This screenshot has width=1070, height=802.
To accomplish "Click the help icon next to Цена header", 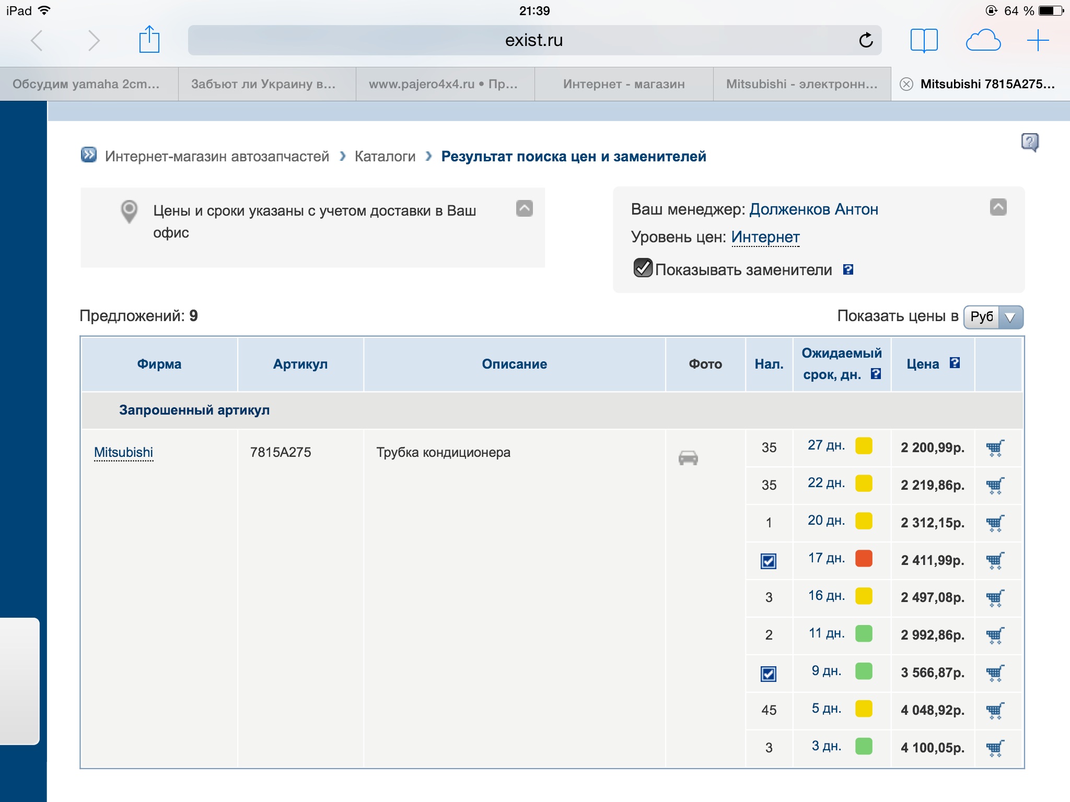I will coord(955,363).
